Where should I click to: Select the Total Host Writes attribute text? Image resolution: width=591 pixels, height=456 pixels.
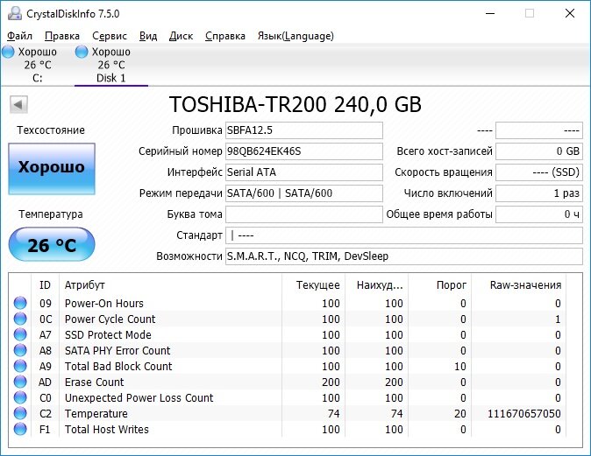click(107, 430)
